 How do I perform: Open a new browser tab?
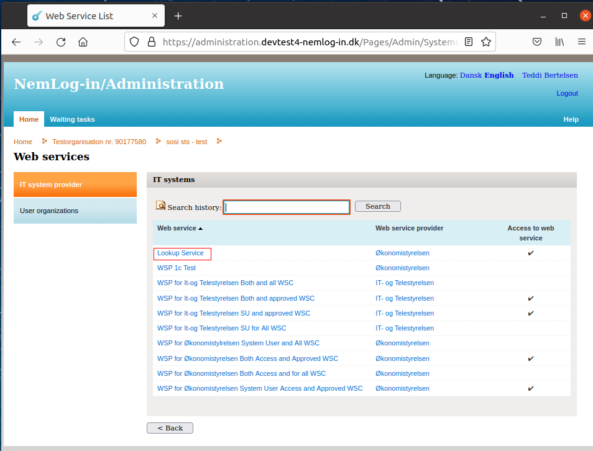click(178, 16)
